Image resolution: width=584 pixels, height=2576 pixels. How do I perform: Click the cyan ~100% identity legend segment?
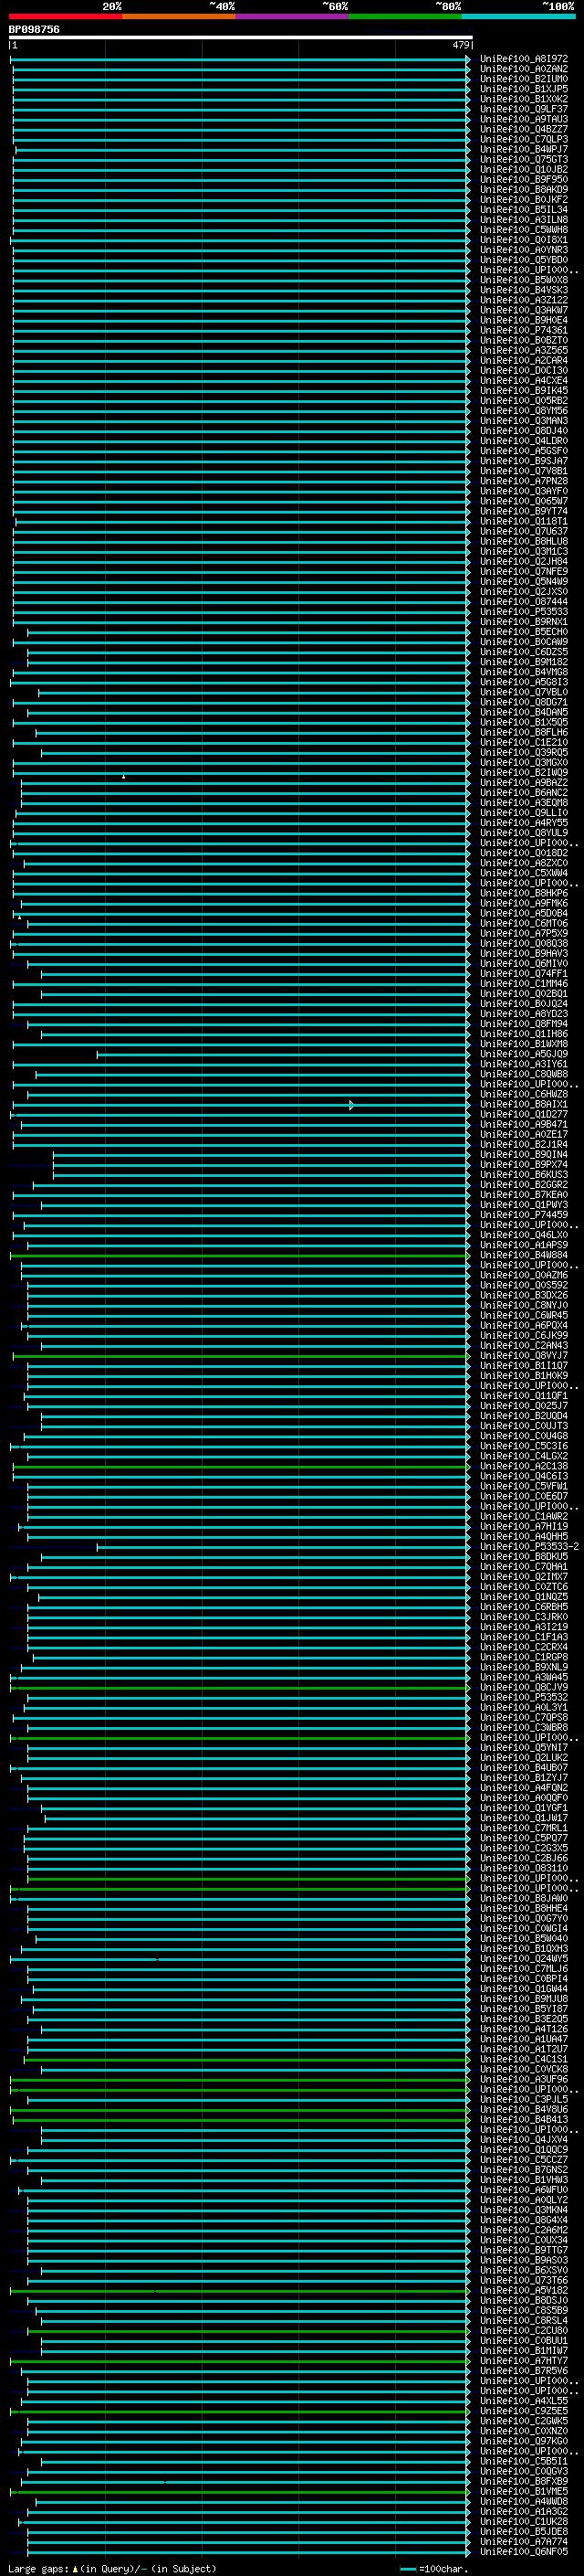(x=518, y=16)
